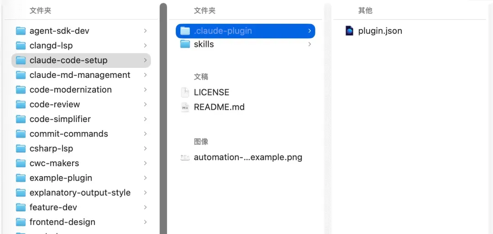Viewport: 493px width, 234px height.
Task: Click the code-modernization folder icon
Action: click(x=21, y=90)
